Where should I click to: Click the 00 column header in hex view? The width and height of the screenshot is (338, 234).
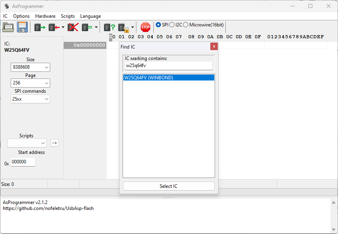pyautogui.click(x=112, y=37)
